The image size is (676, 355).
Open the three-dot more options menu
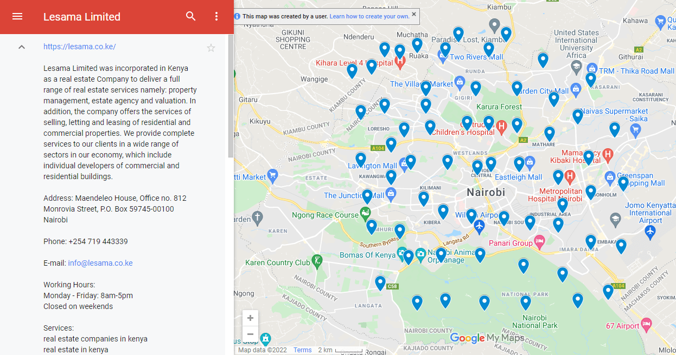(x=216, y=16)
